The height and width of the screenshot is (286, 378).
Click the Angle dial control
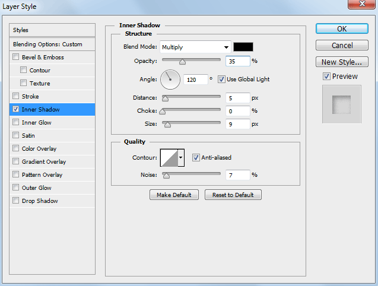(170, 80)
